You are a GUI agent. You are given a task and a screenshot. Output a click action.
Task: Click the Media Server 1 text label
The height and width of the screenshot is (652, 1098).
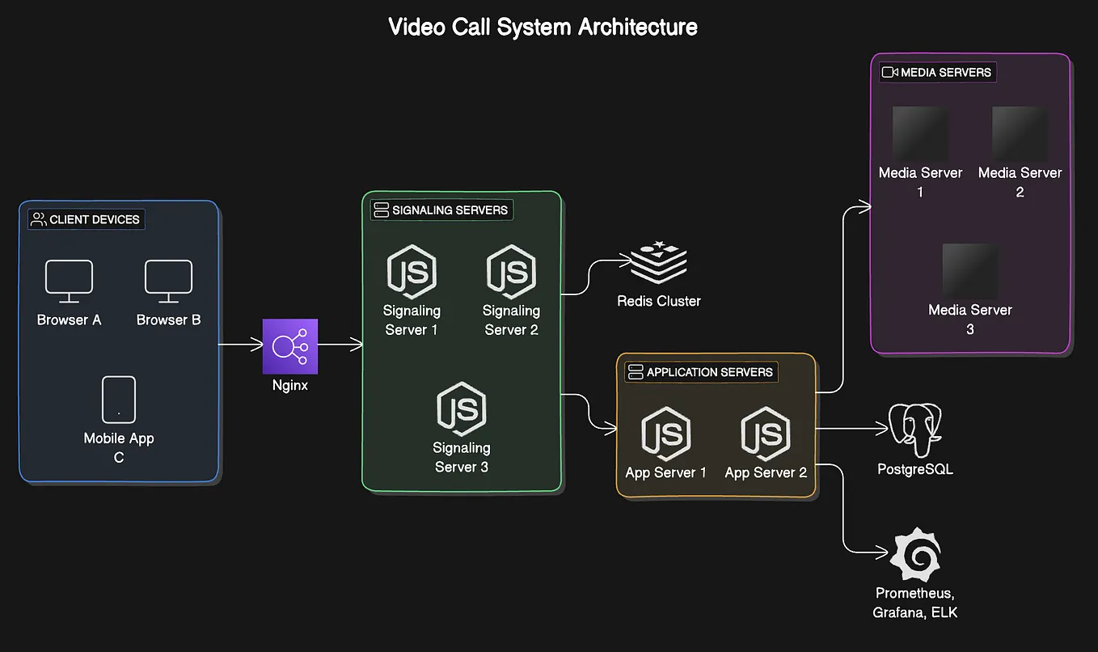coord(920,182)
